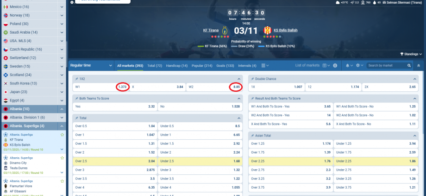Switch to Intervals (4) tab
This screenshot has width=426, height=196.
pyautogui.click(x=247, y=65)
